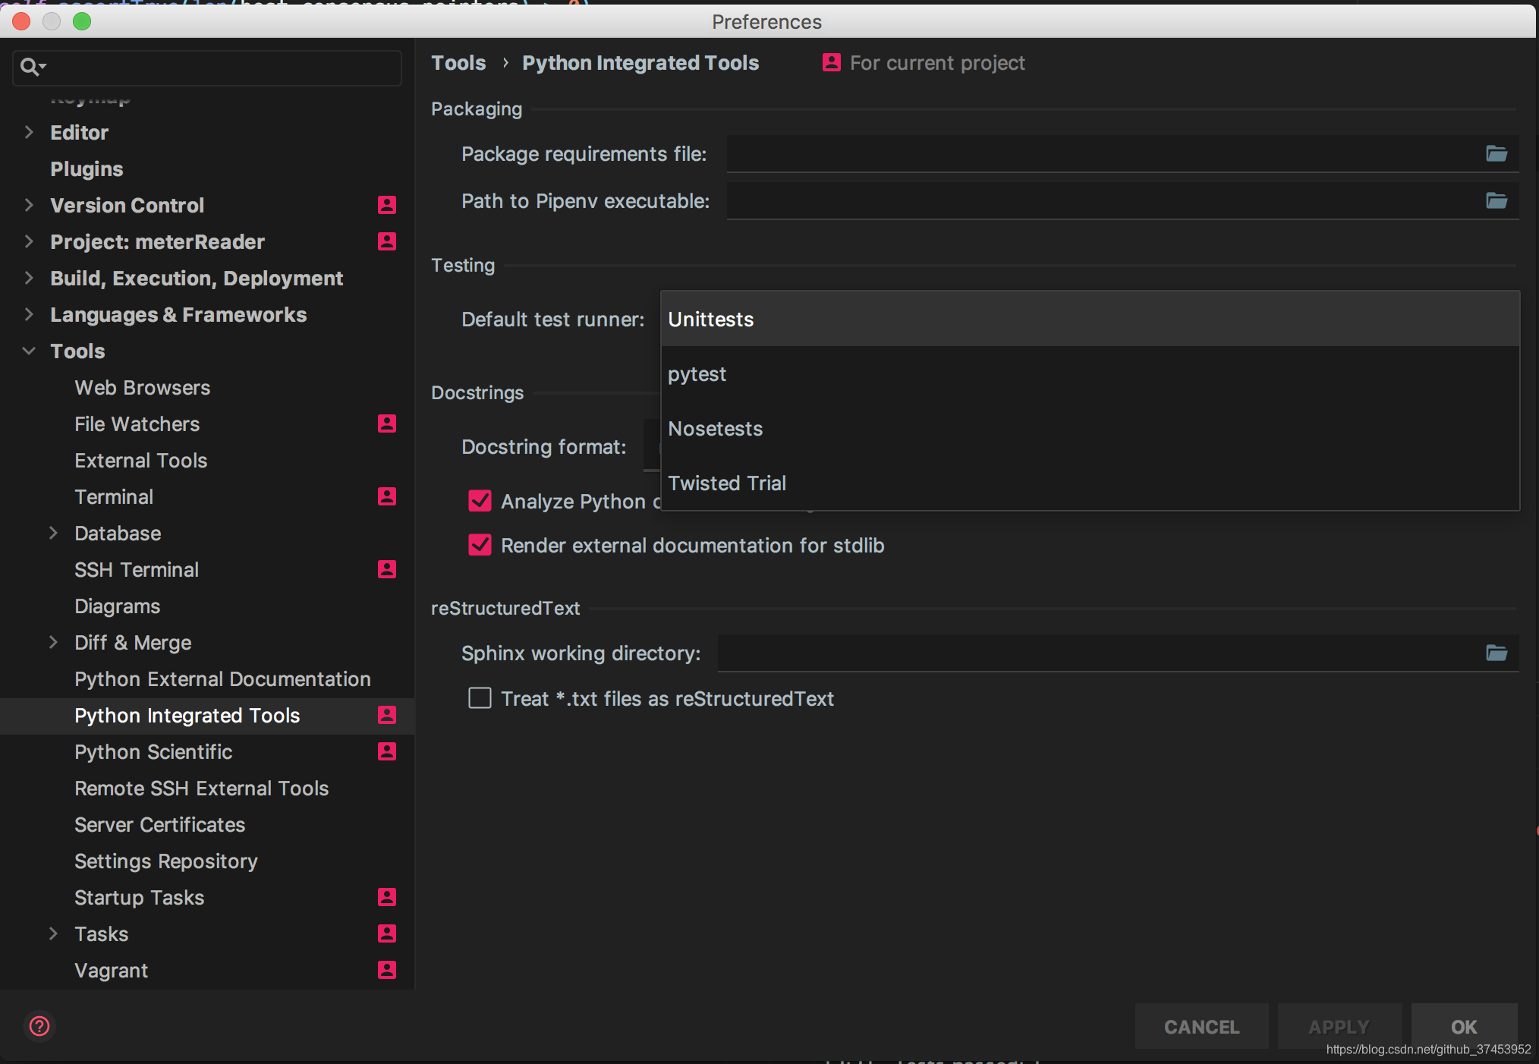Screen dimensions: 1539x1064
Task: Click the Cancel button
Action: pyautogui.click(x=1201, y=1027)
